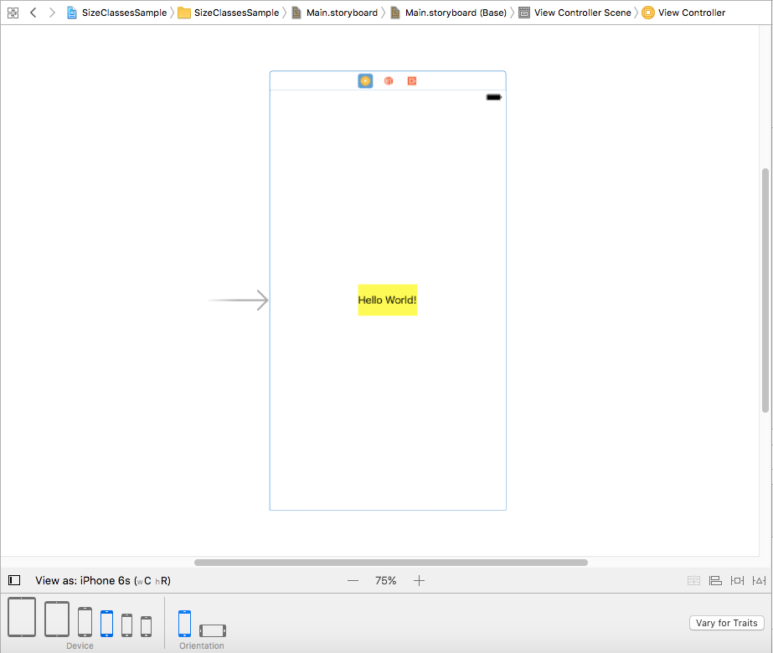Expand View Controller Scene breadcrumb

[582, 13]
